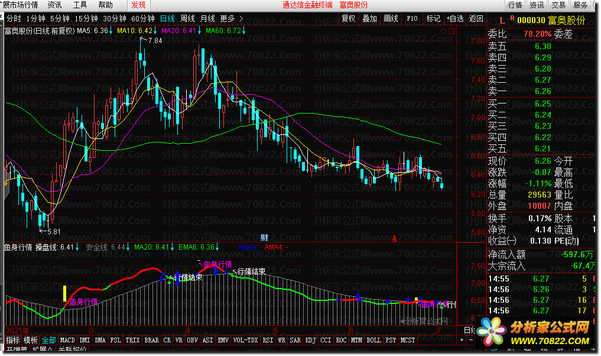This screenshot has width=601, height=356.
Task: Open the 工具 menu
Action: 80,5
